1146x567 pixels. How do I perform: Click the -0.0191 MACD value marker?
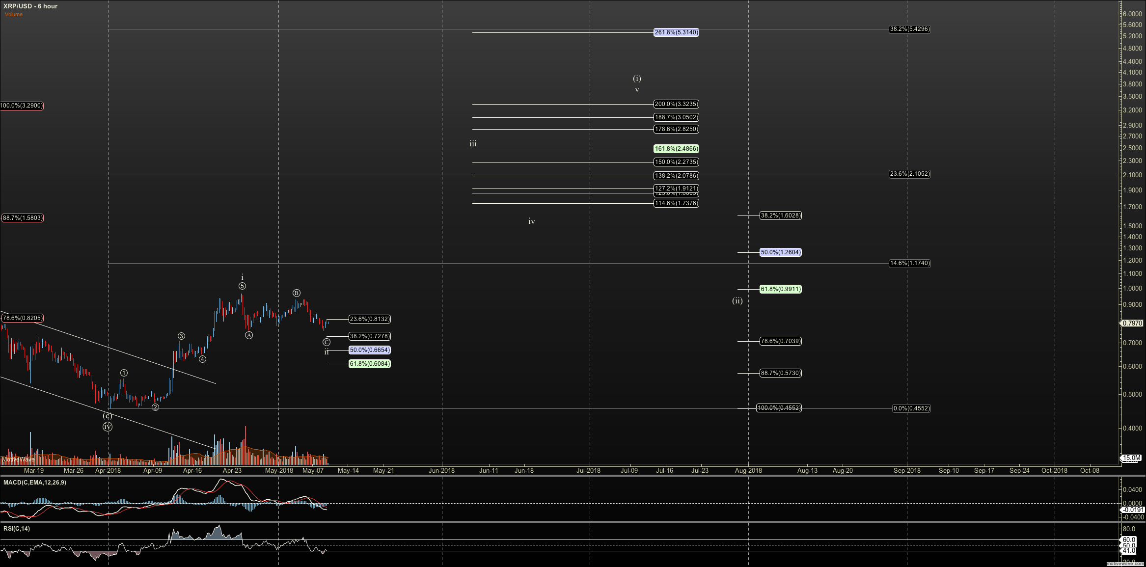1132,510
